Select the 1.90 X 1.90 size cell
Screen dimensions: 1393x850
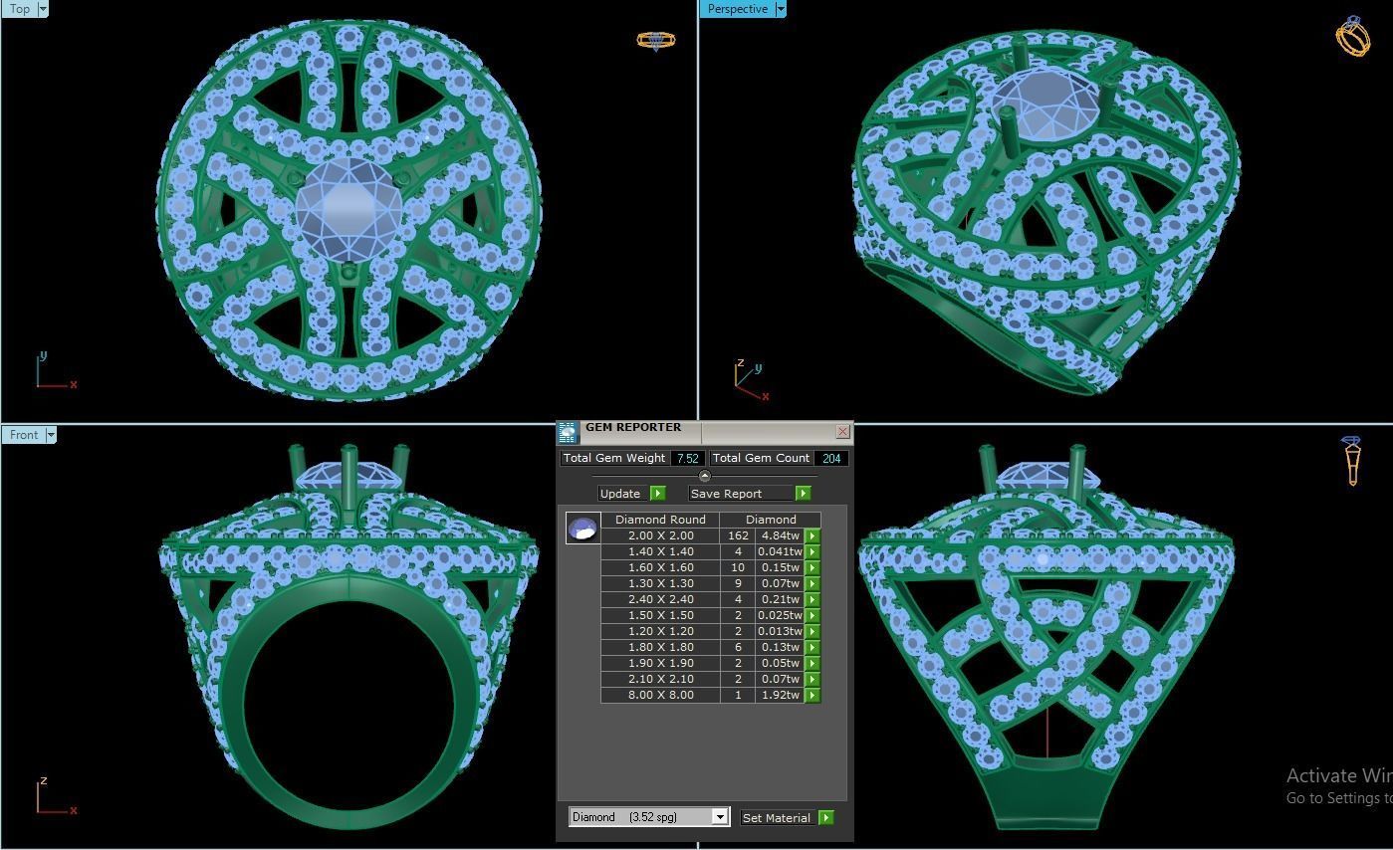[660, 663]
